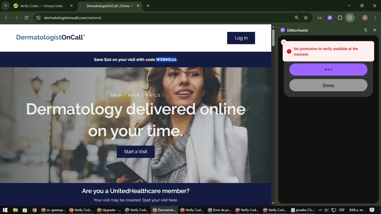This screenshot has width=381, height=214.
Task: Switch to the 'Error de pr...' taskbar window
Action: pos(219,210)
